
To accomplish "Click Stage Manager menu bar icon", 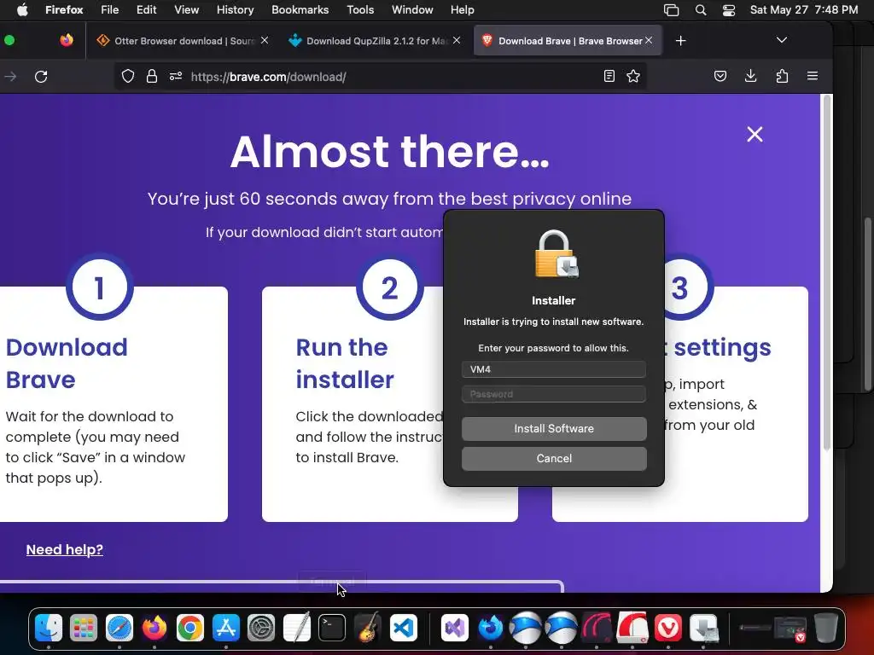I will (x=671, y=9).
